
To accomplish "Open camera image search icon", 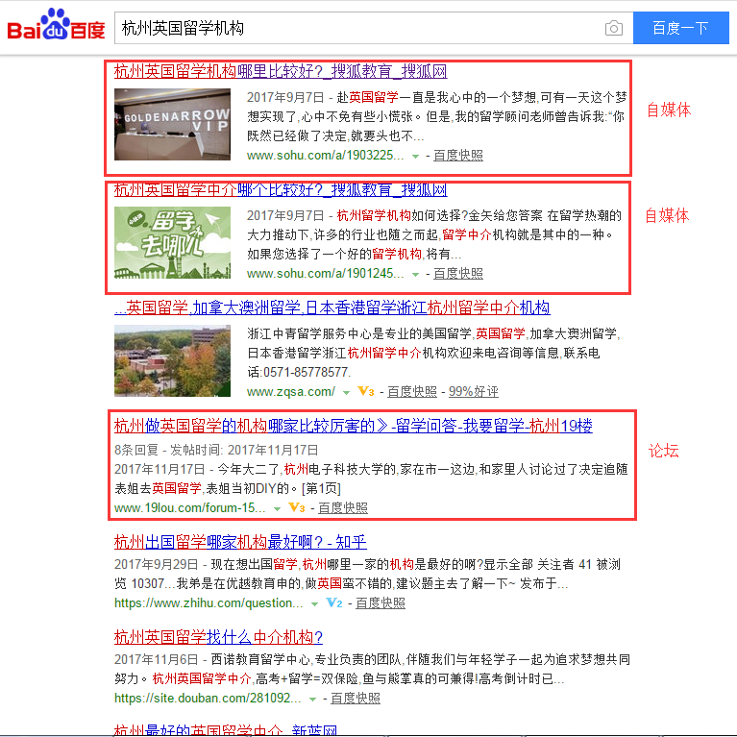I will coord(614,28).
